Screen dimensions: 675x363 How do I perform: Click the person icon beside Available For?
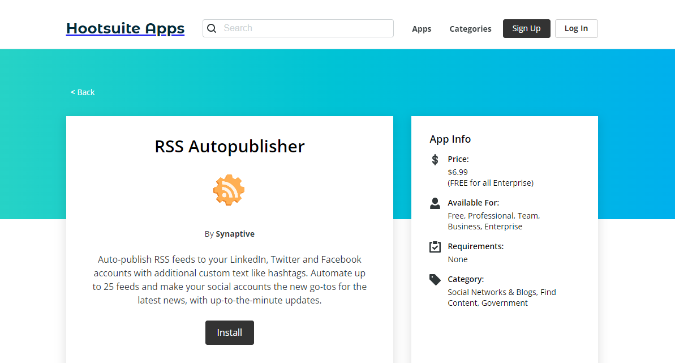(435, 203)
